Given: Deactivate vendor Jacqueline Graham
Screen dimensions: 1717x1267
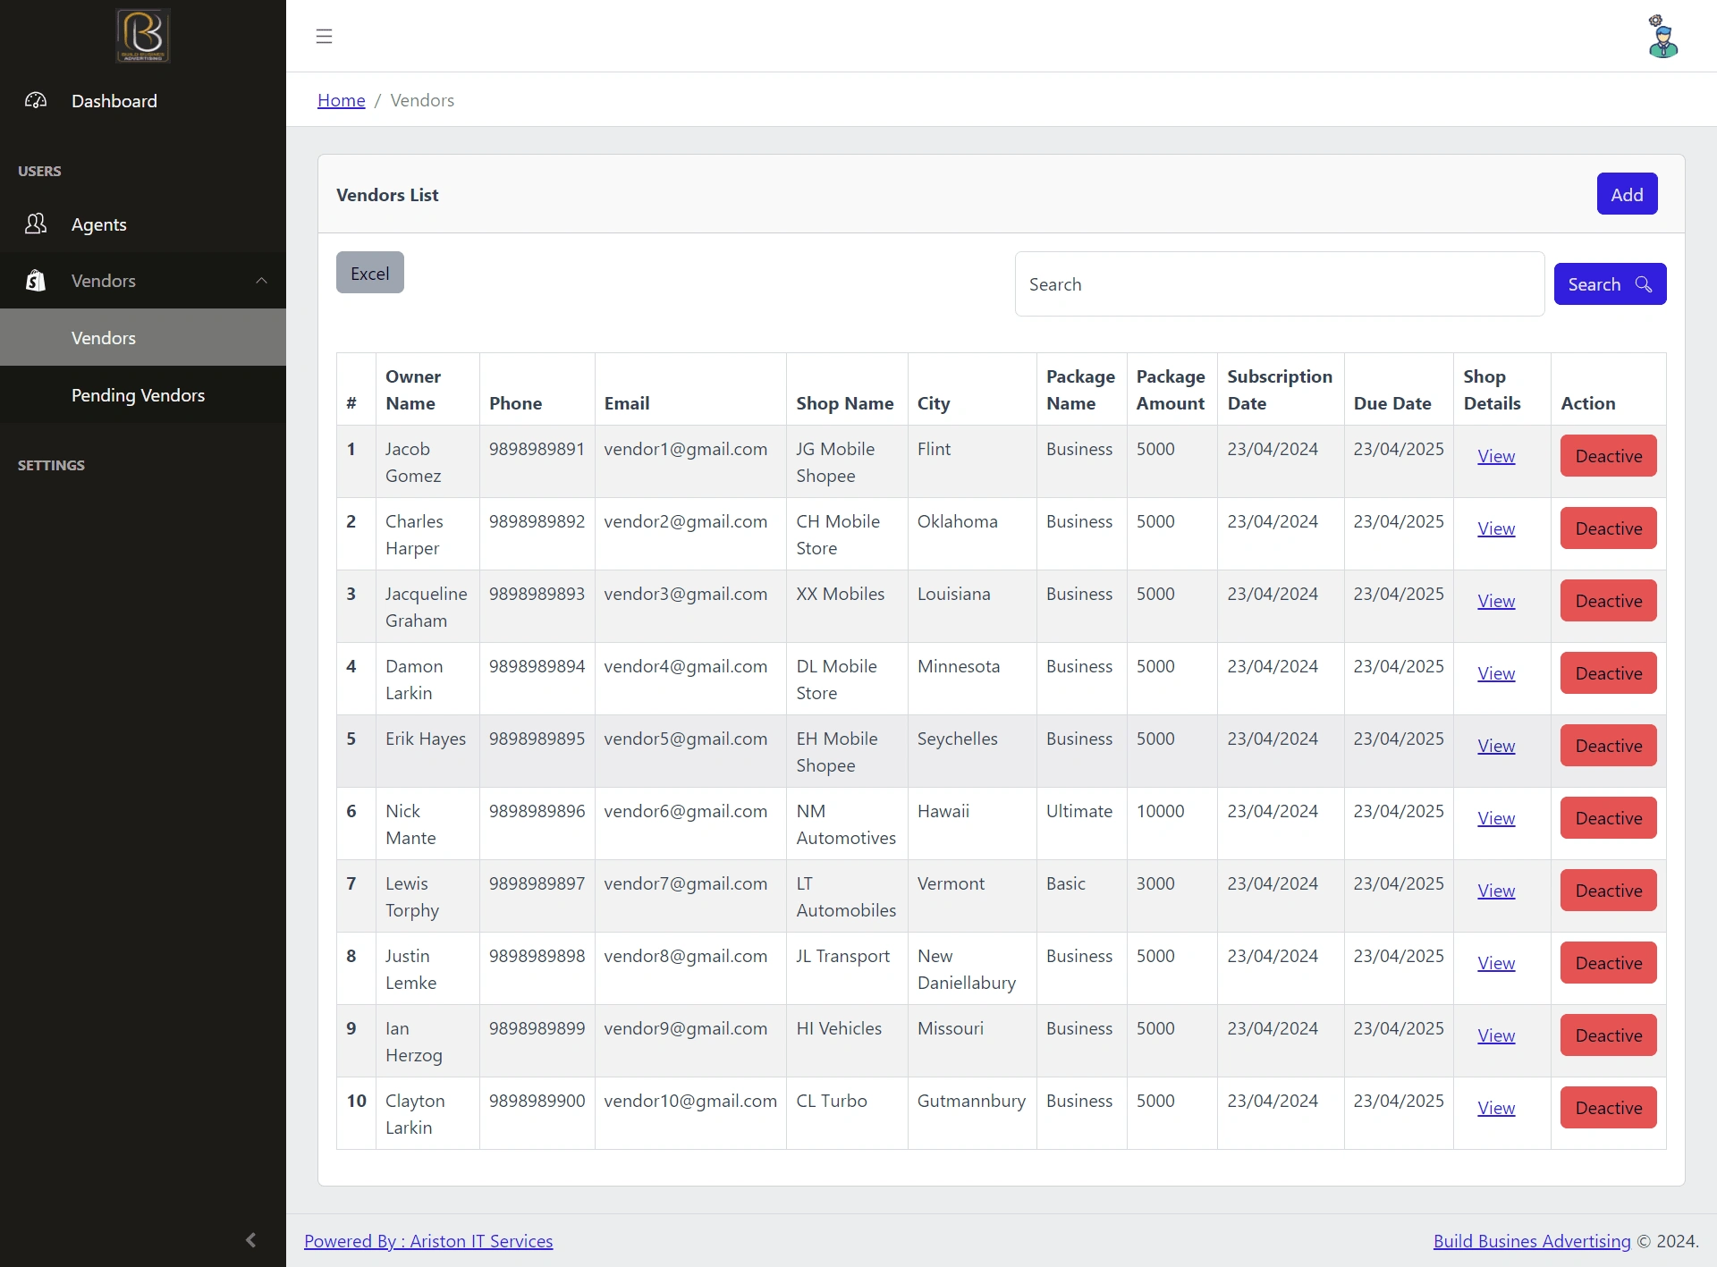Looking at the screenshot, I should click(x=1608, y=601).
